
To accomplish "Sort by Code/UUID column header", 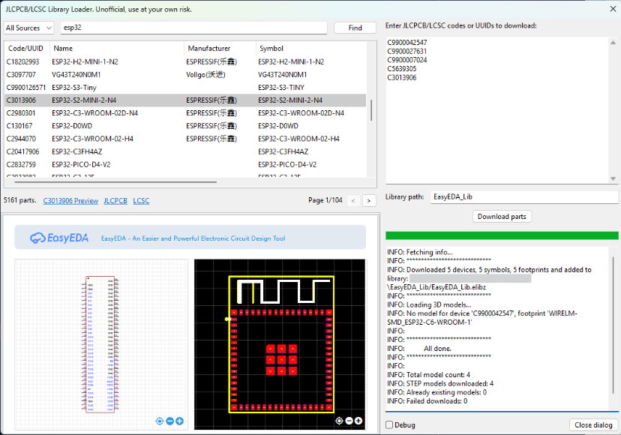I will point(27,48).
